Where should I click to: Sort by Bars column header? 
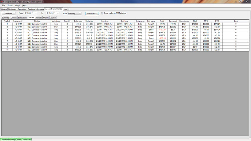236,21
